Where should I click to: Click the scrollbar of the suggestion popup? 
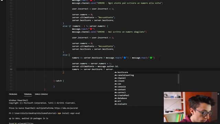pos(178,79)
